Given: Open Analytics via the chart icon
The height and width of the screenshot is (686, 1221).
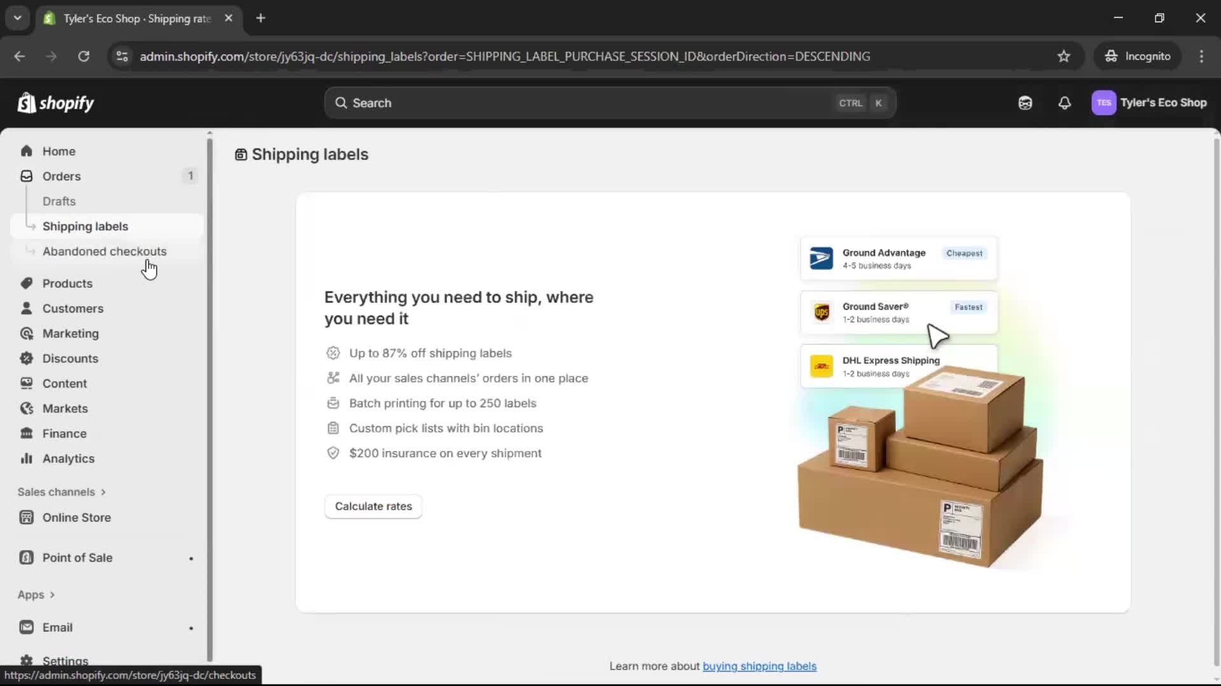Looking at the screenshot, I should coord(27,458).
